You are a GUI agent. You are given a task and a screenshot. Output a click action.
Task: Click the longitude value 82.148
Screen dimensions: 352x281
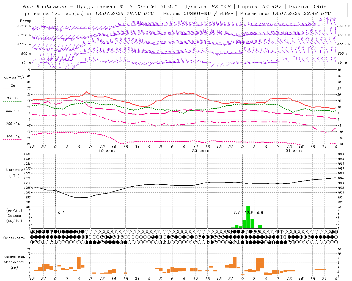click(221, 7)
